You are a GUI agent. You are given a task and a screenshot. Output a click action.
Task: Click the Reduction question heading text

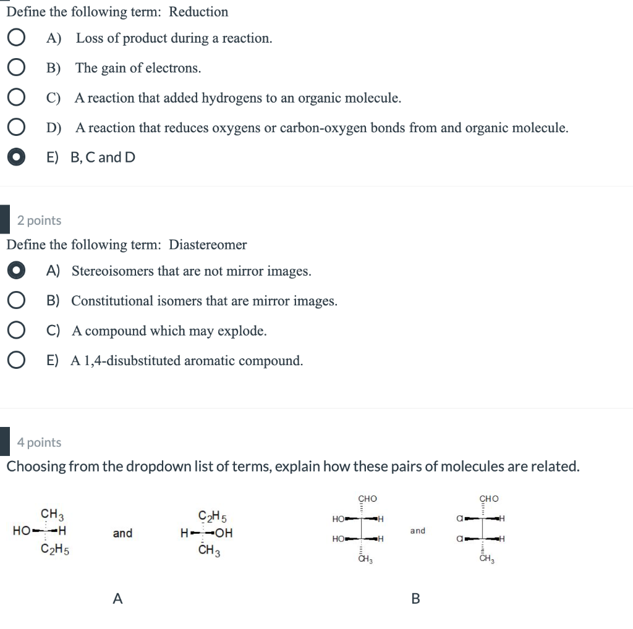click(x=117, y=12)
